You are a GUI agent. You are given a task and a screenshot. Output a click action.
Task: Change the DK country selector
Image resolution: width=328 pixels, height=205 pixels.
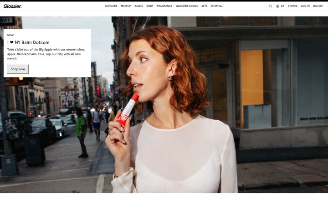(x=282, y=6)
